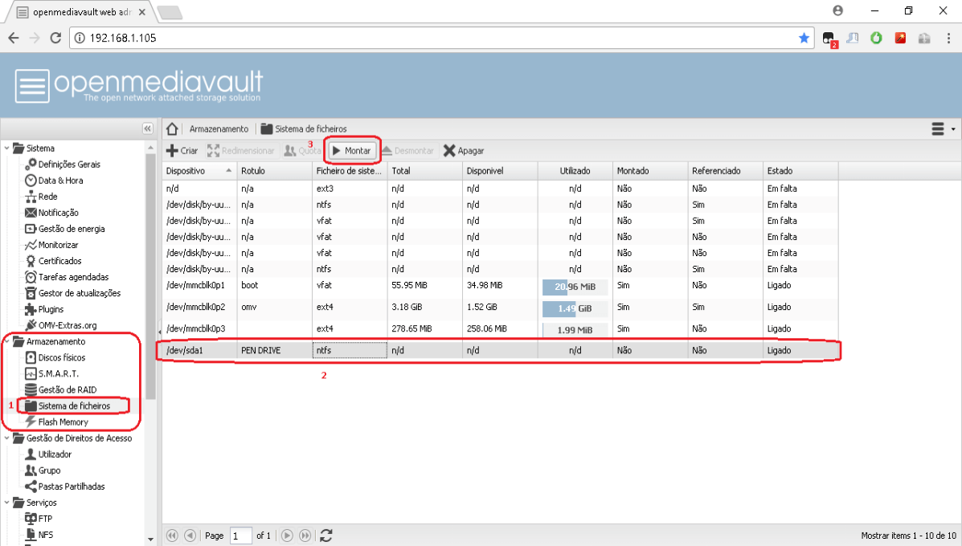Open Pastas Partilhadas in sidebar
962x546 pixels.
pos(72,487)
